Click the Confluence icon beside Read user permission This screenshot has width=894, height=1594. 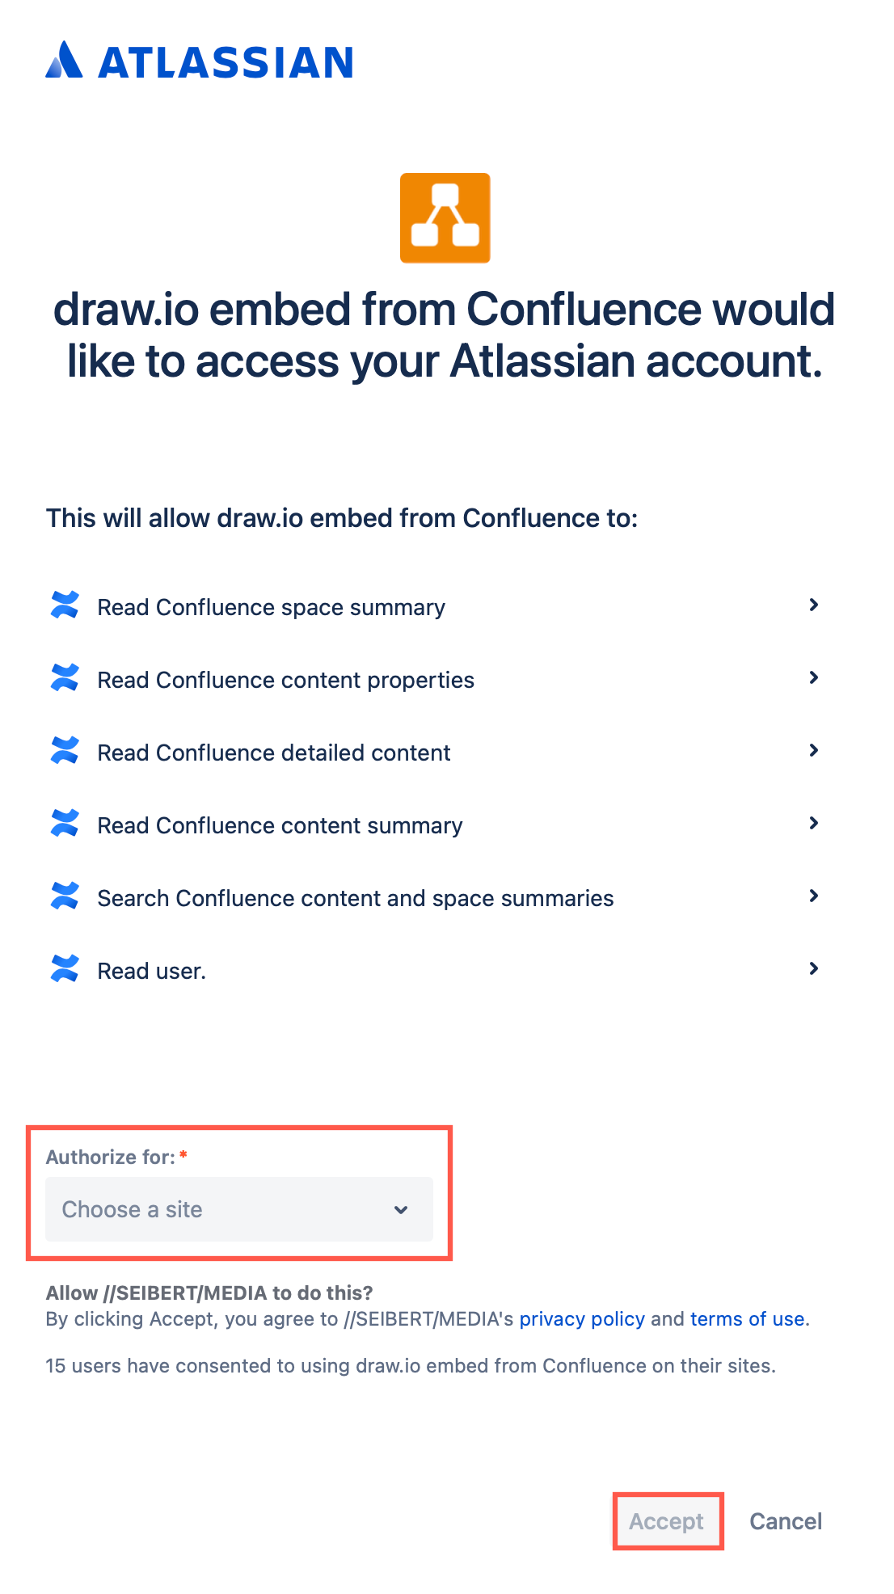click(x=66, y=968)
